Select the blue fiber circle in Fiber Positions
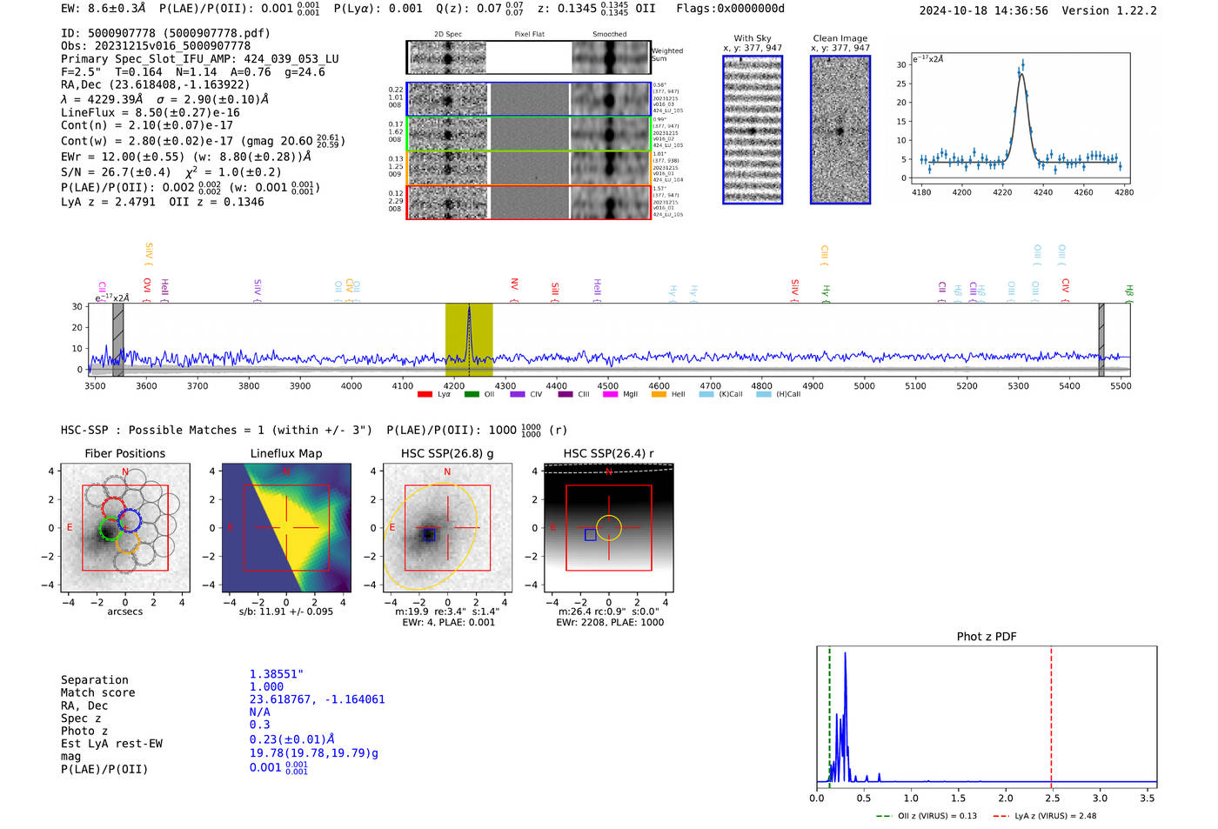1218x829 pixels. [130, 521]
